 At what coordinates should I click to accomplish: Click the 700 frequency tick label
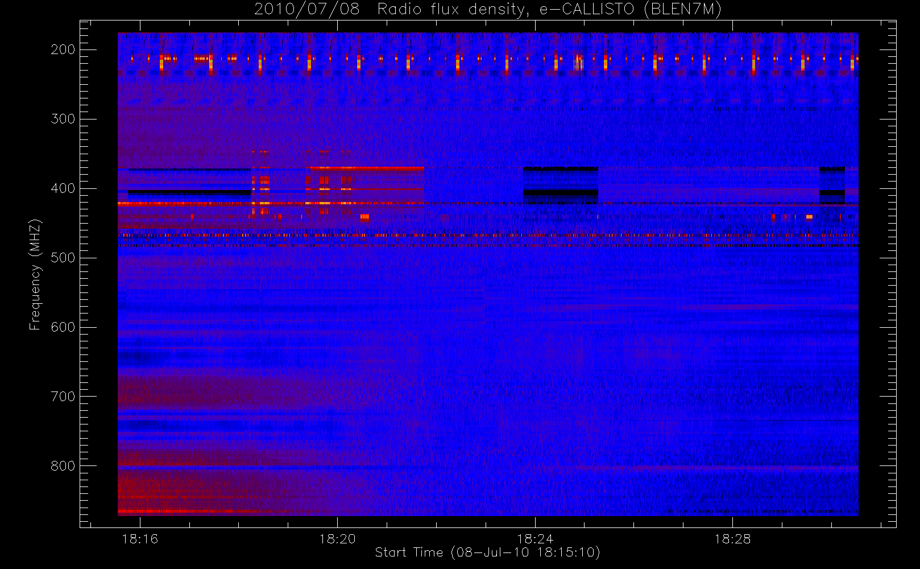[x=63, y=397]
